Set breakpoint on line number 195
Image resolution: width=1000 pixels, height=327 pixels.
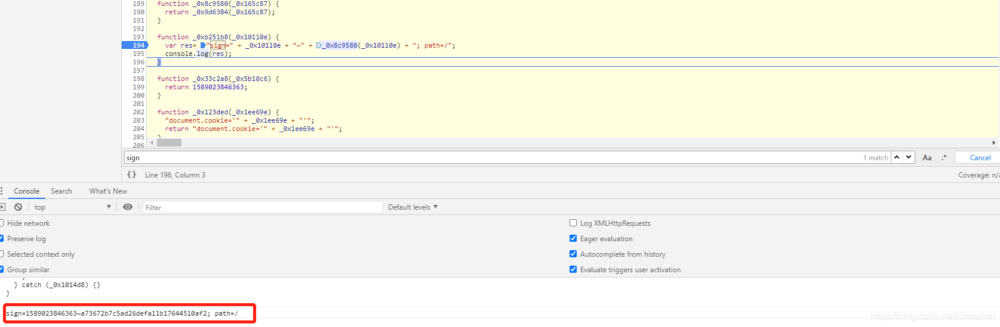click(139, 54)
